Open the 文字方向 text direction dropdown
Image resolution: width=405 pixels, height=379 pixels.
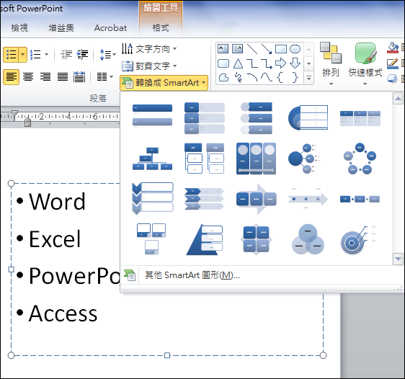click(149, 48)
